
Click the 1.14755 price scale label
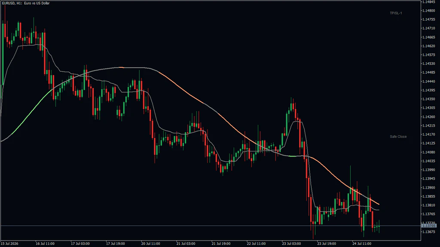point(428,20)
